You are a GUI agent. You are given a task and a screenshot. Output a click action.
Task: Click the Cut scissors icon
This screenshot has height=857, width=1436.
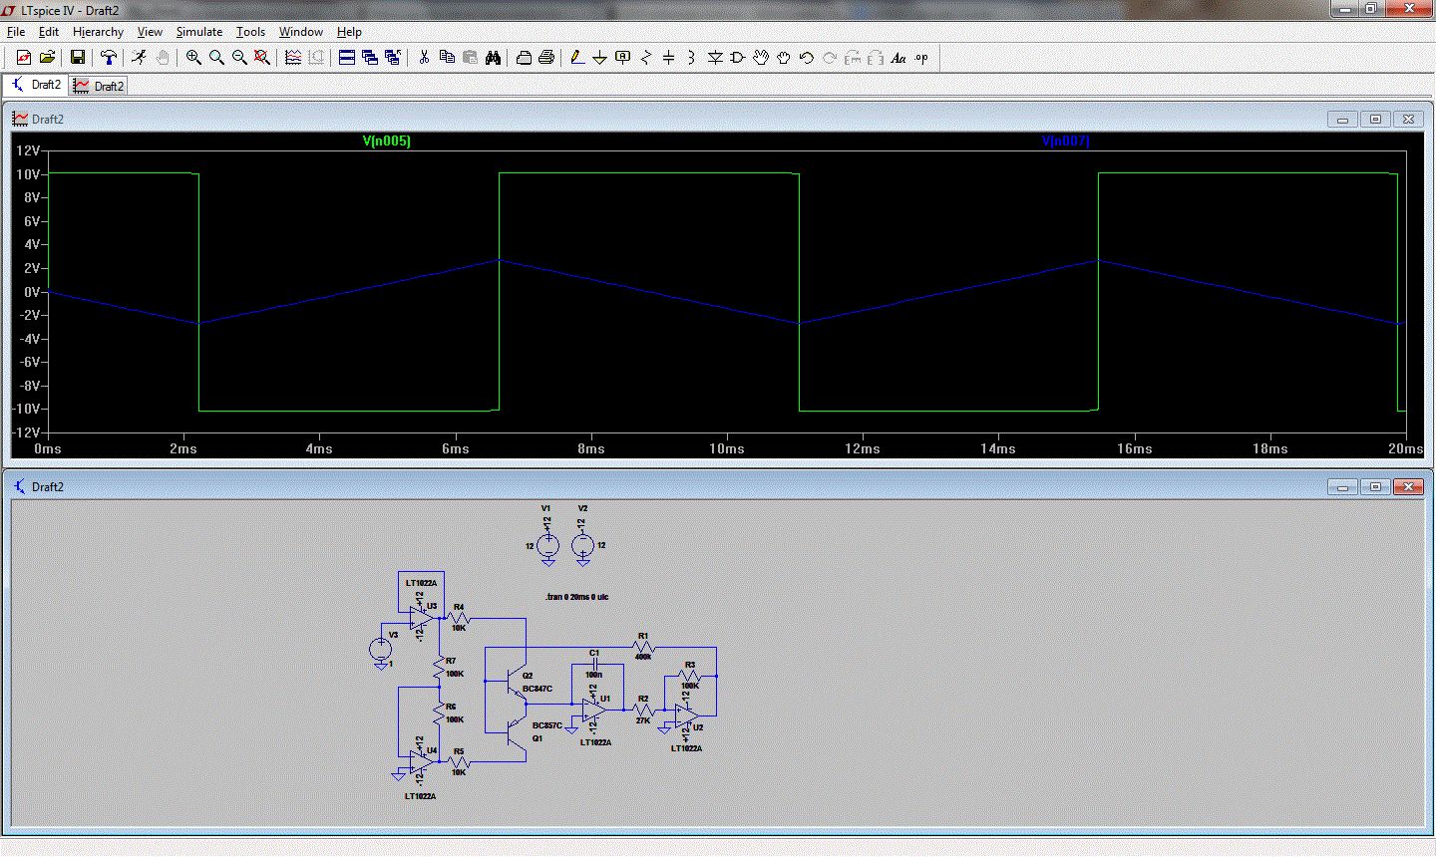(x=424, y=58)
